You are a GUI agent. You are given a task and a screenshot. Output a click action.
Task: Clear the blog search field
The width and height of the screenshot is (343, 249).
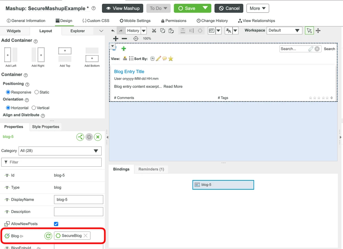pos(317,49)
